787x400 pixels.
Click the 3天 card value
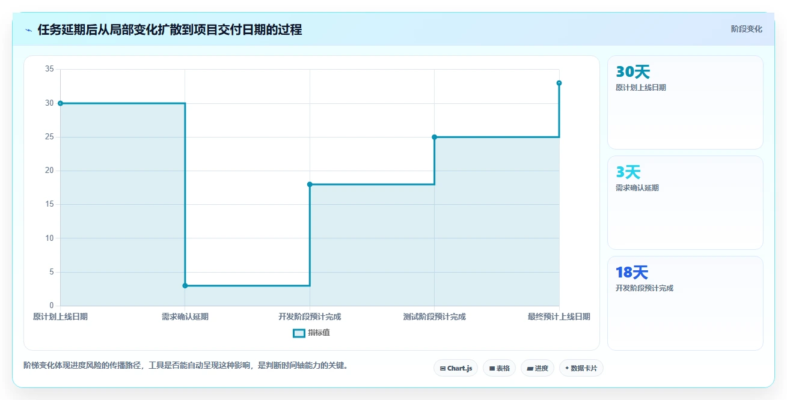click(x=628, y=172)
